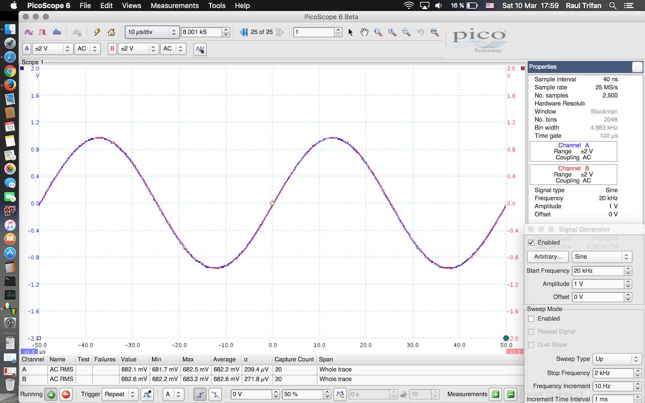This screenshot has height=403, width=645.
Task: Open the Views menu
Action: point(132,6)
